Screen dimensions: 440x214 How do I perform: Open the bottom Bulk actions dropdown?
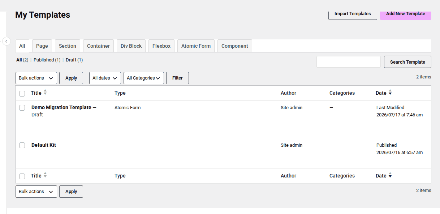pyautogui.click(x=36, y=192)
